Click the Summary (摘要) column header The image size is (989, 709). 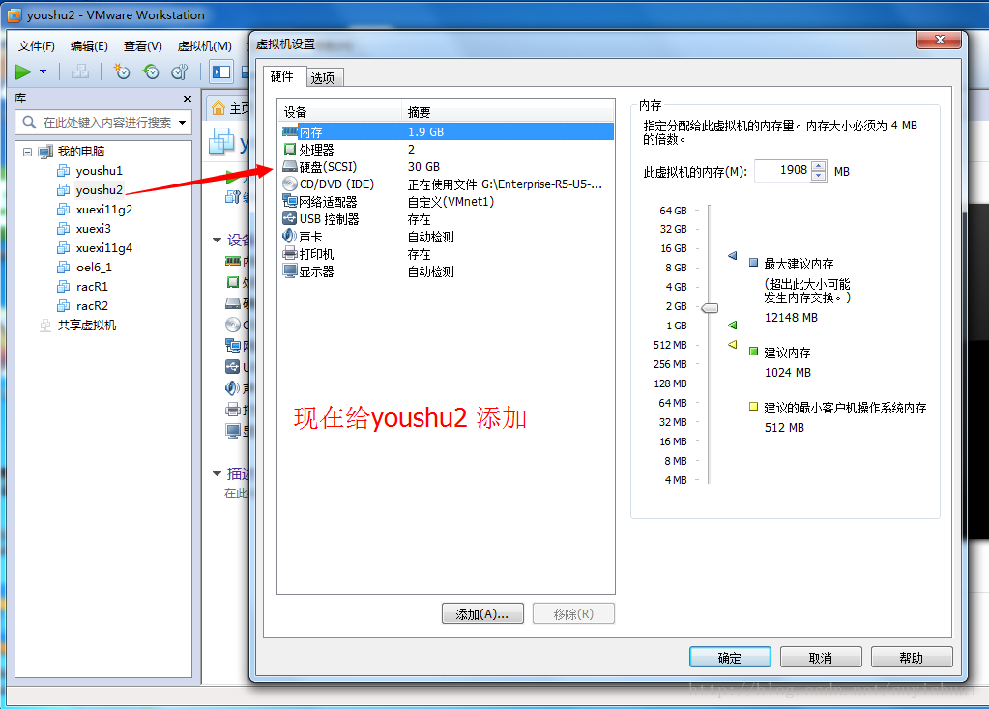[x=508, y=112]
